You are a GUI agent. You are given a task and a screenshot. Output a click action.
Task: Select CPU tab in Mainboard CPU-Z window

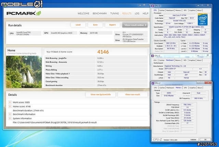click(155, 61)
